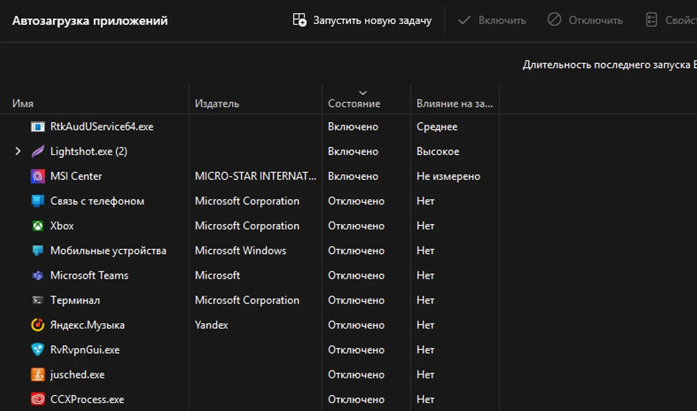Viewport: 697px width, 411px height.
Task: Sort by the Издатель column header
Action: [217, 103]
